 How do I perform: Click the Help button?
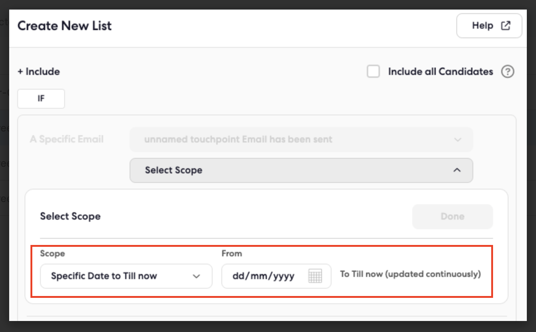489,26
